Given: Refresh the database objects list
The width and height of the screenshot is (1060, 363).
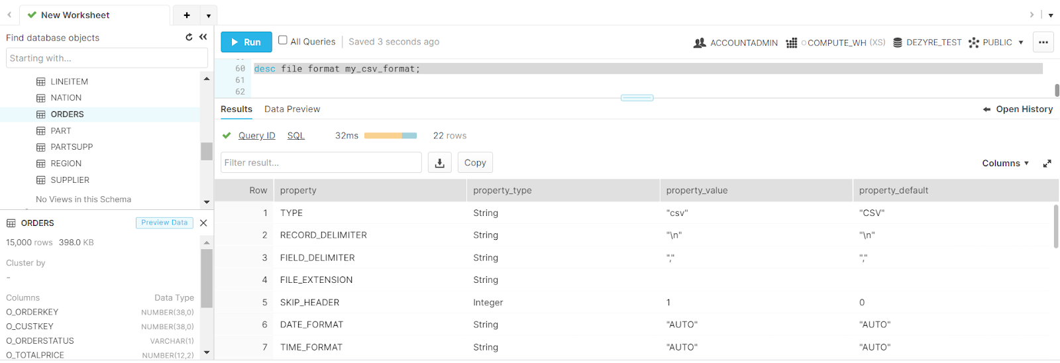Looking at the screenshot, I should [x=189, y=37].
